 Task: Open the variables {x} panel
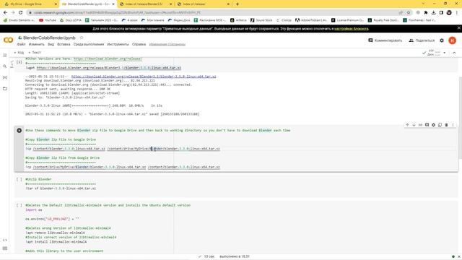click(x=5, y=77)
